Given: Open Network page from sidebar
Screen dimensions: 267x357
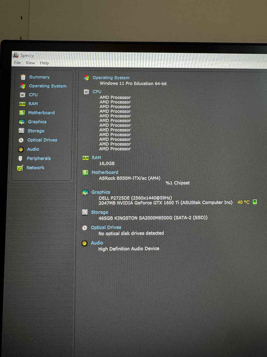Looking at the screenshot, I should [x=35, y=168].
